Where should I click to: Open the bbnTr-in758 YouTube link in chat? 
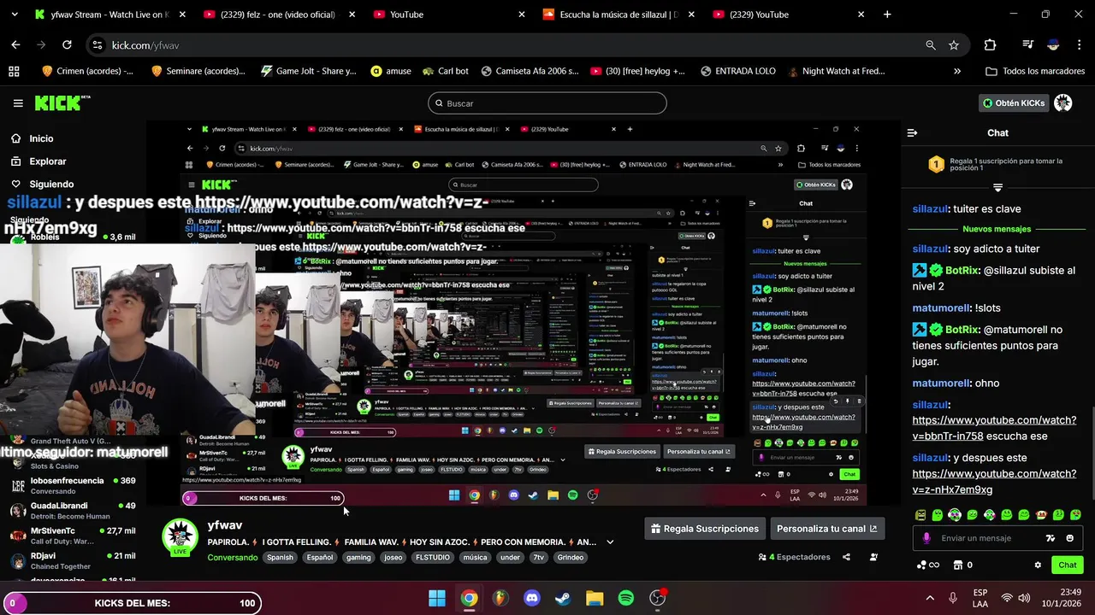pyautogui.click(x=994, y=428)
